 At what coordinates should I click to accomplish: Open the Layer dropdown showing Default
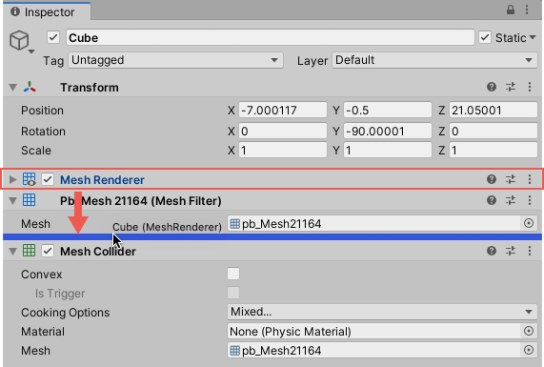[x=434, y=60]
